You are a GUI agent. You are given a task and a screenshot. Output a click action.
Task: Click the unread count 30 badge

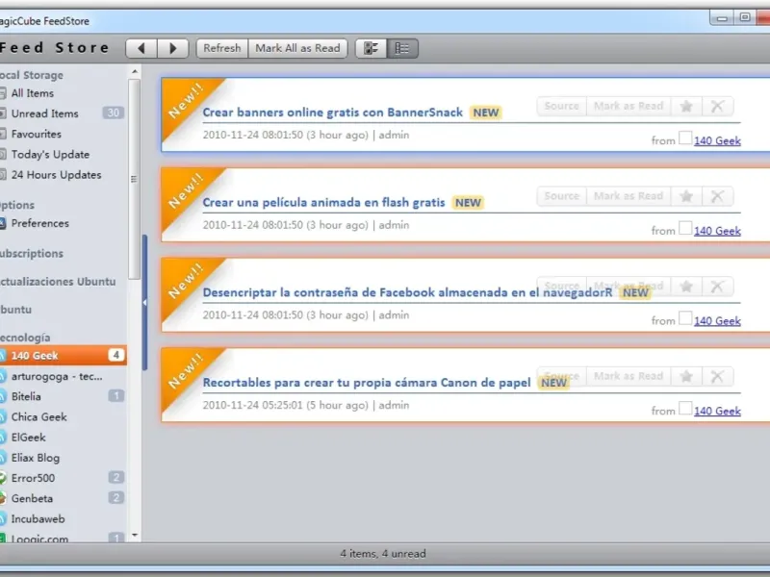114,113
